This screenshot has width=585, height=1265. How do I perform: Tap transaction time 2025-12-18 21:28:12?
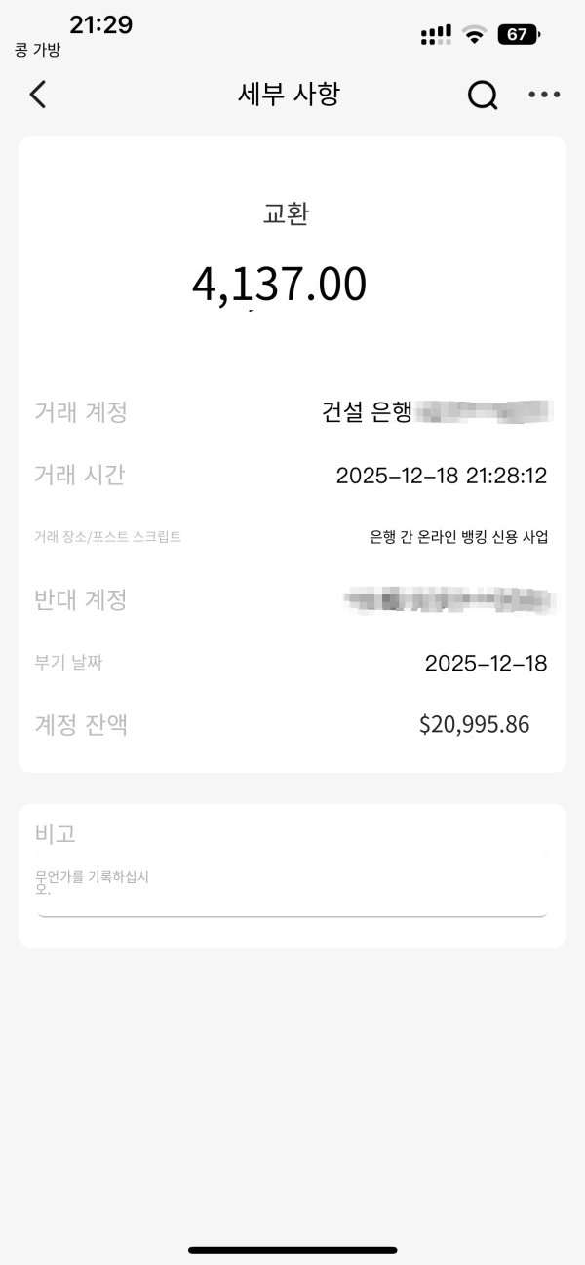click(x=441, y=476)
